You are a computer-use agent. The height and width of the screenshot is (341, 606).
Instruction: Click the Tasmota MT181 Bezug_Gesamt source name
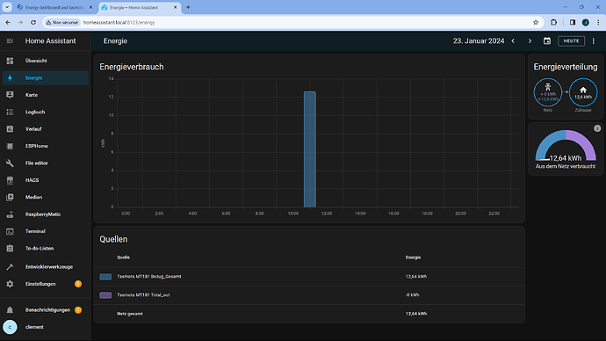(x=148, y=277)
